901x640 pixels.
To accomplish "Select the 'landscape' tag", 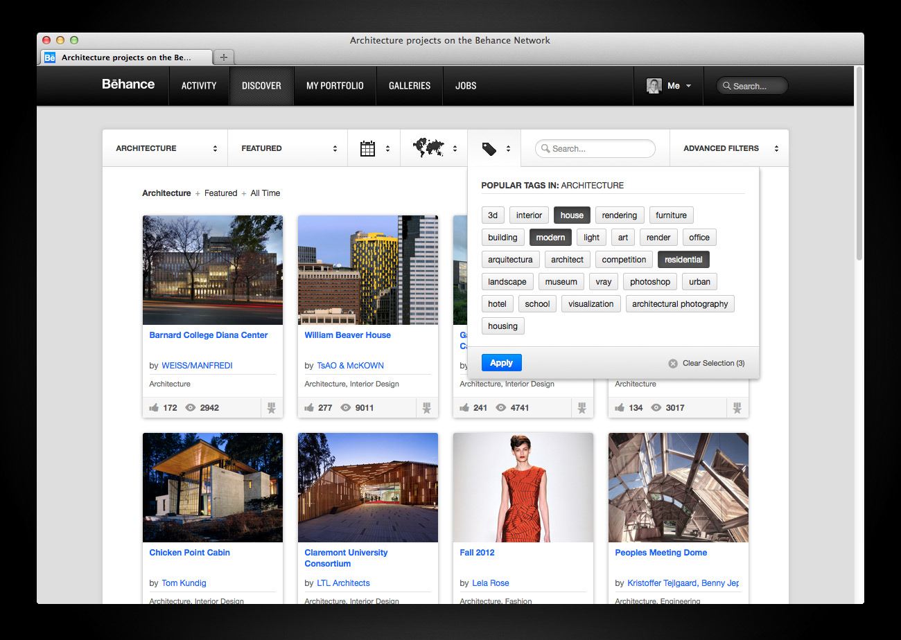I will coord(507,282).
